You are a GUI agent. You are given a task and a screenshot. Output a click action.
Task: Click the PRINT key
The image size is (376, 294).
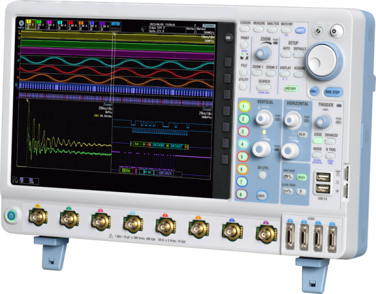[244, 44]
